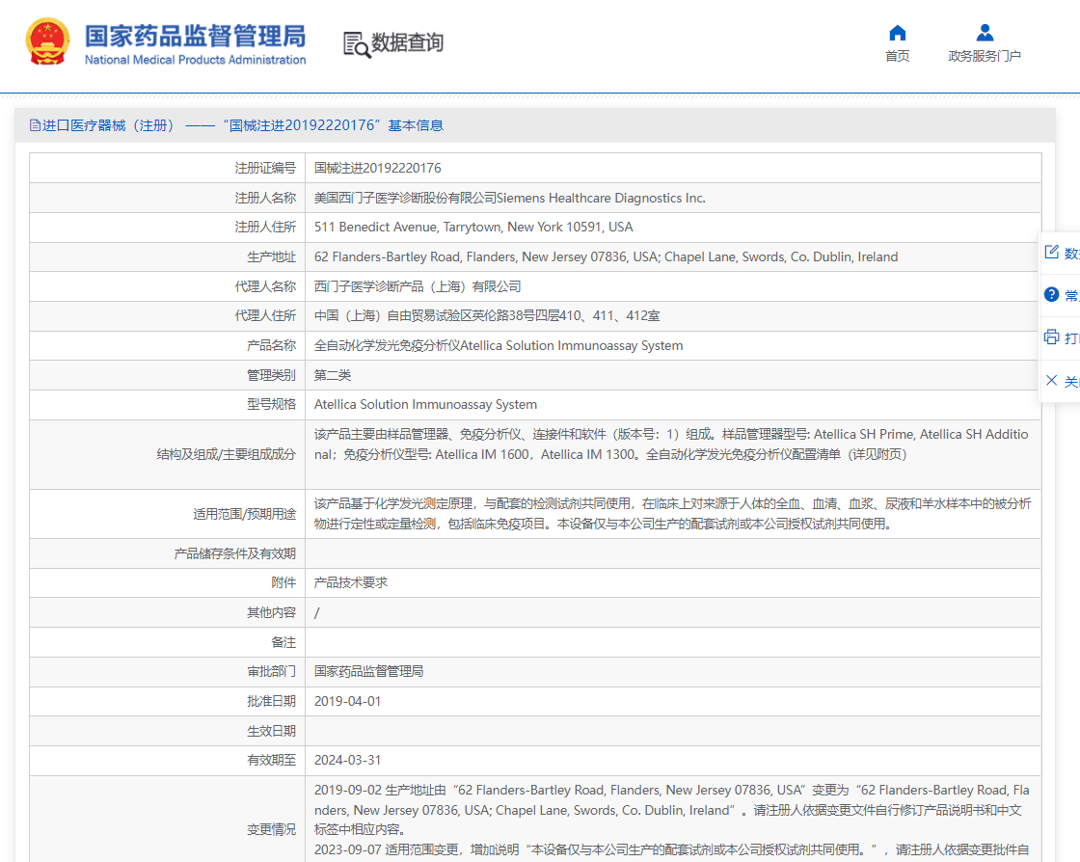This screenshot has width=1080, height=862.
Task: Click the 其他内容 slash value
Action: click(317, 613)
